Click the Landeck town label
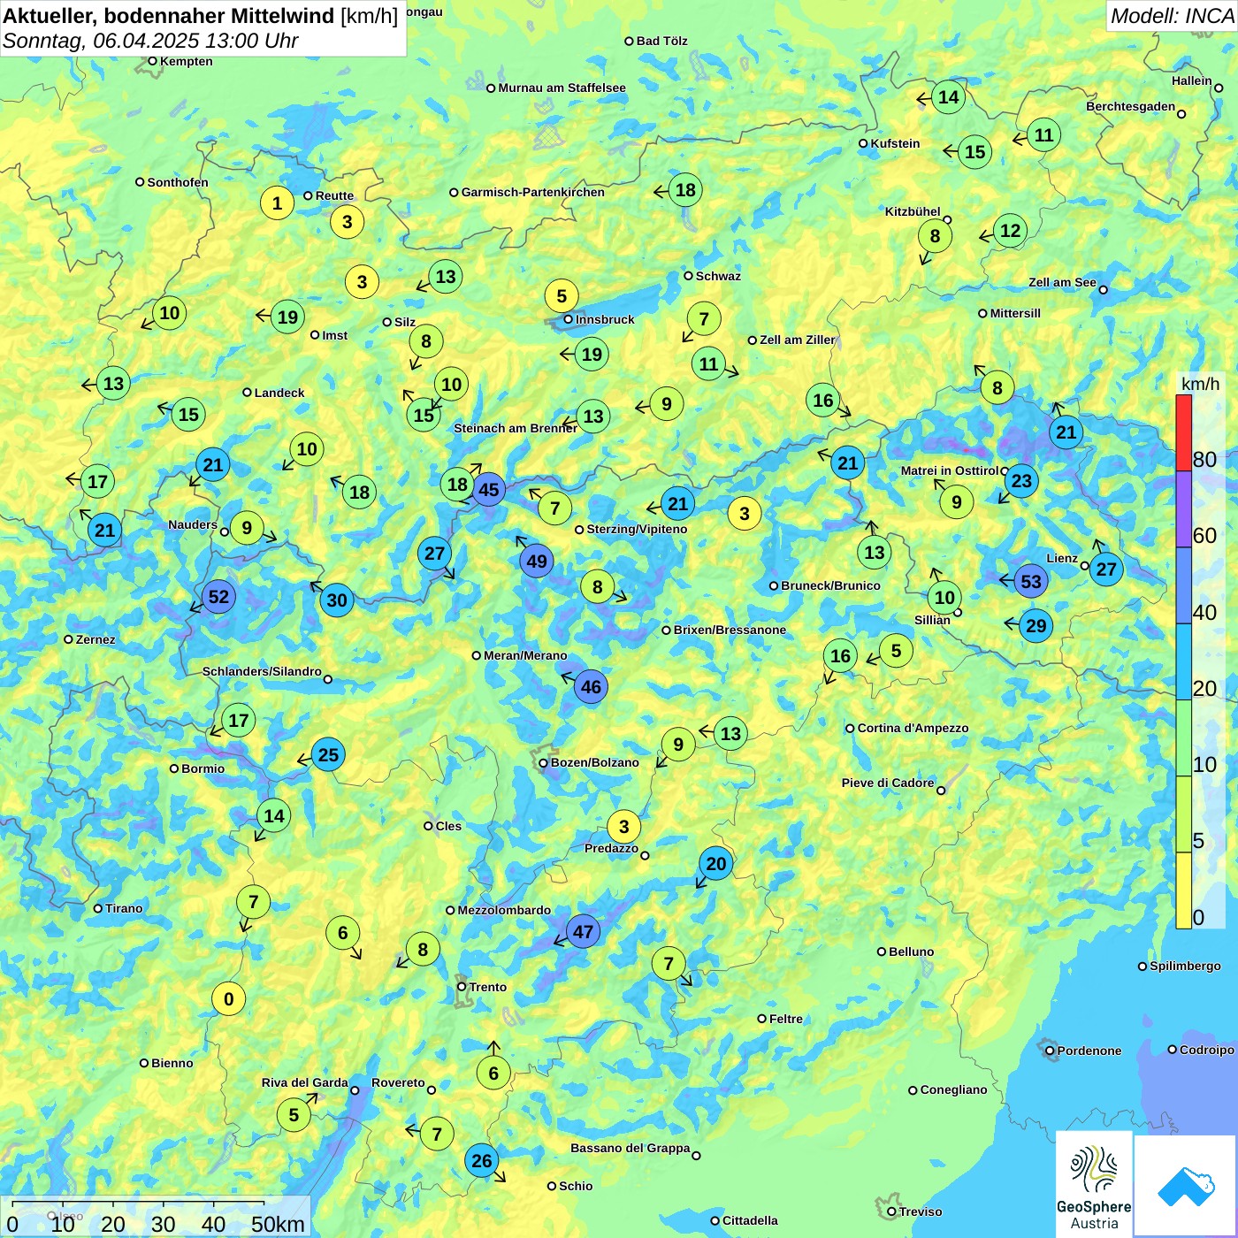Viewport: 1238px width, 1238px height. 279,393
